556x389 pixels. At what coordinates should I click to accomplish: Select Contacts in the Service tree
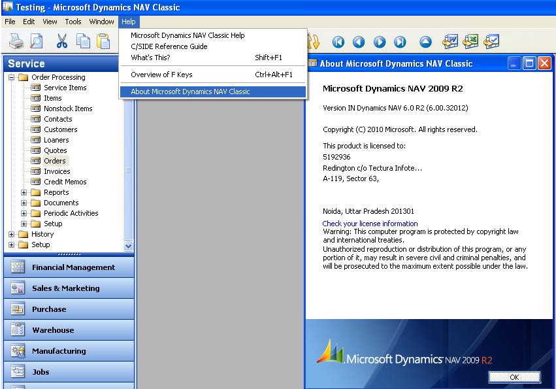pyautogui.click(x=57, y=119)
